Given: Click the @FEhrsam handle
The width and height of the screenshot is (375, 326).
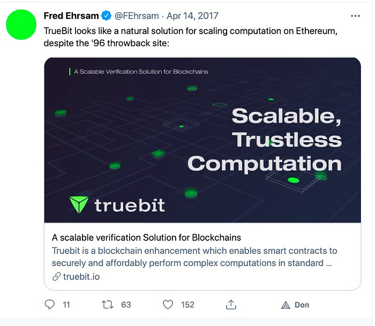Looking at the screenshot, I should point(137,16).
